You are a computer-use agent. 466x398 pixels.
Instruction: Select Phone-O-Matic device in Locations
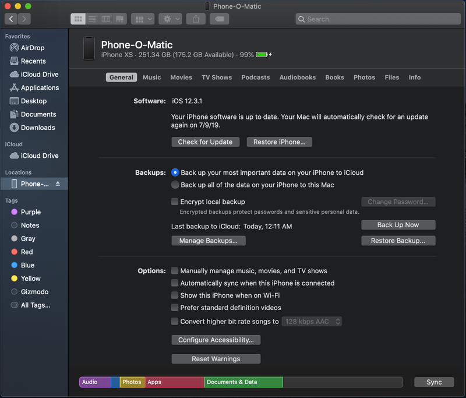pos(34,184)
